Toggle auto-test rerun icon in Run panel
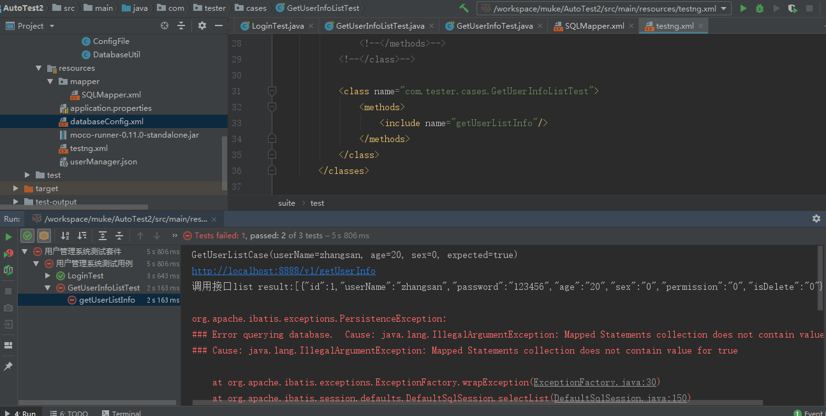The height and width of the screenshot is (416, 826). click(8, 269)
